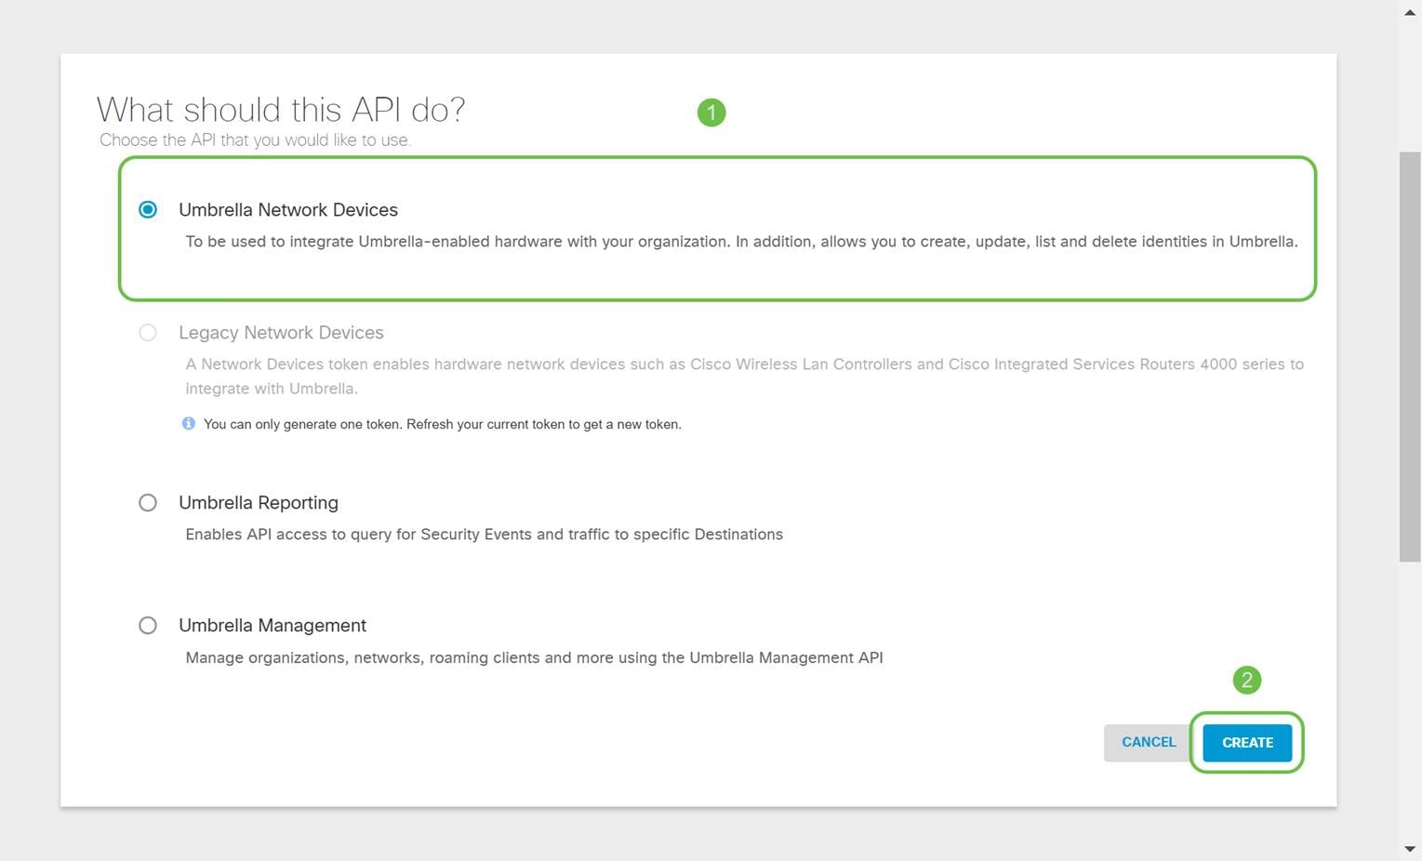Select the Umbrella Network Devices radio button
The width and height of the screenshot is (1422, 861).
[148, 209]
